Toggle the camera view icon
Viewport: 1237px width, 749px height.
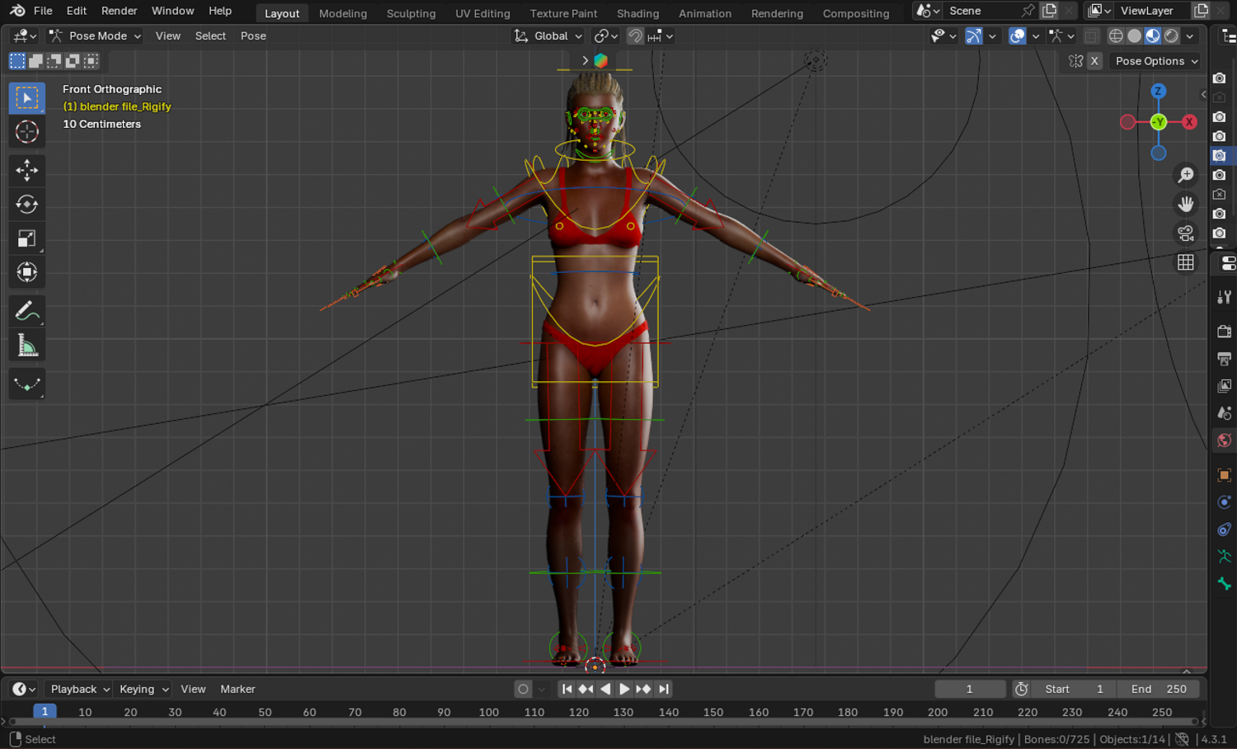(x=1186, y=233)
